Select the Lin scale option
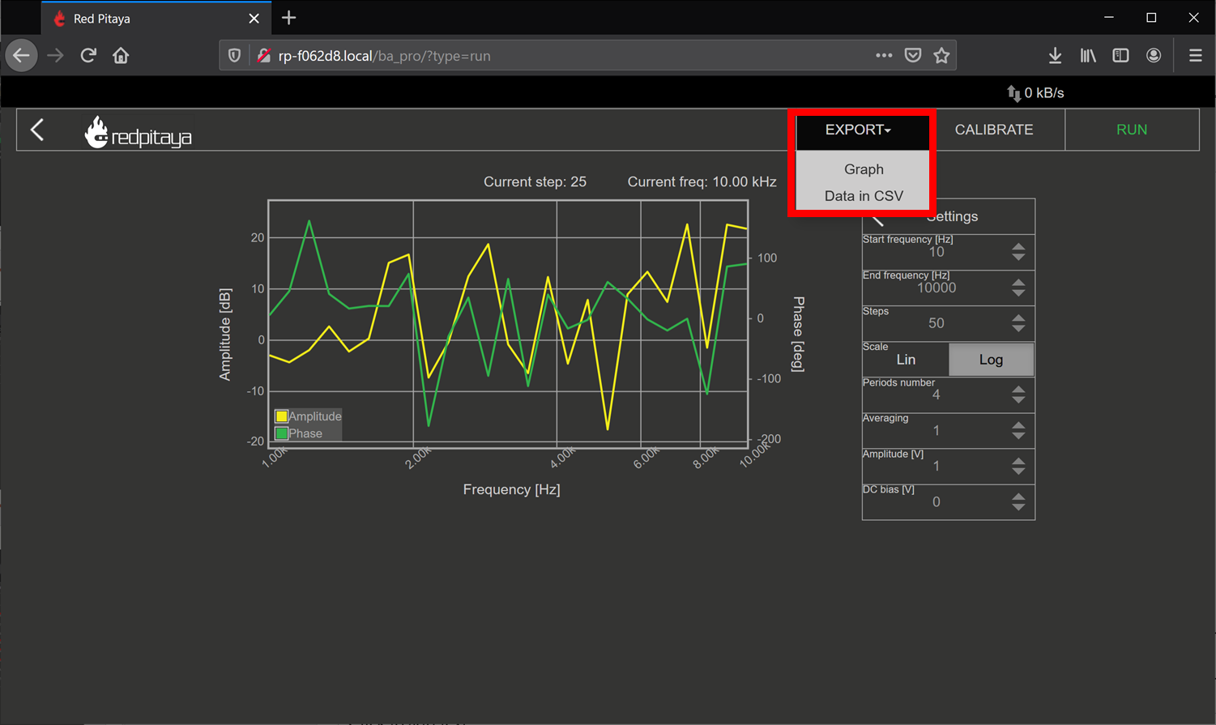The image size is (1216, 725). click(906, 360)
